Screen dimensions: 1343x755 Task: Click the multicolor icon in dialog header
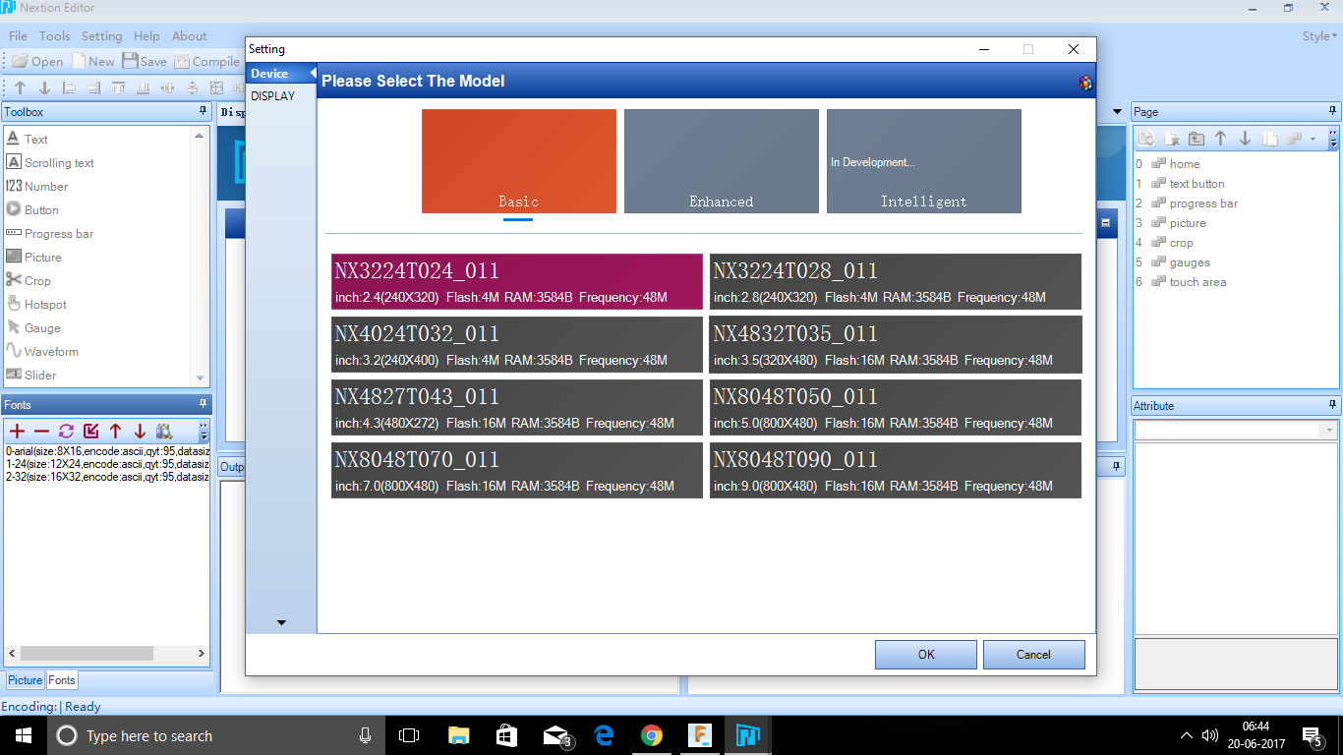click(x=1085, y=83)
